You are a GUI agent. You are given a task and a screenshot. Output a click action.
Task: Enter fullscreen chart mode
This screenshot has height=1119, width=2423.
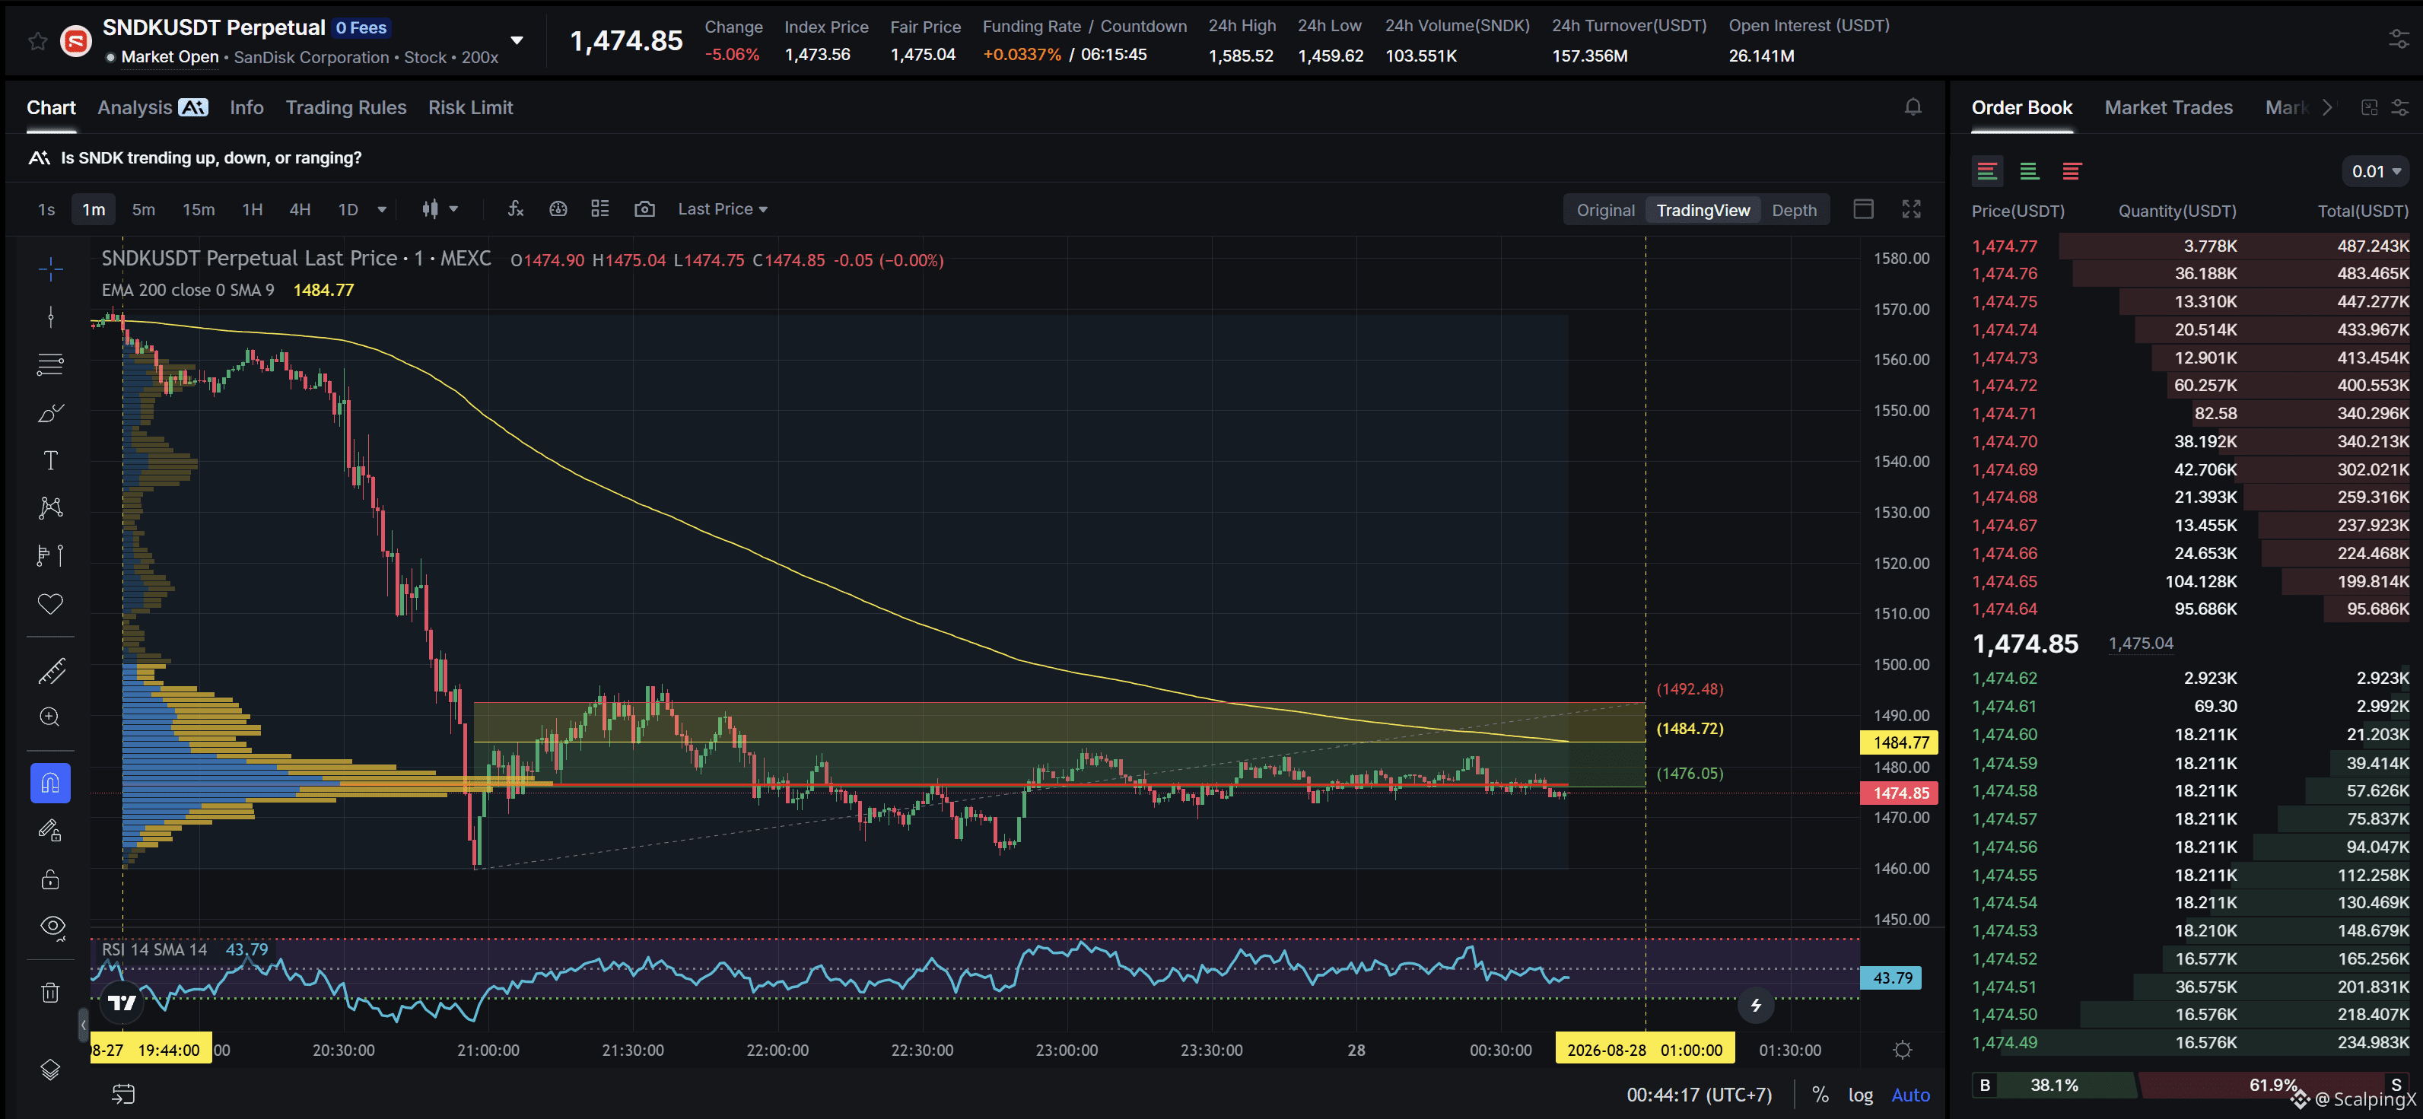click(1910, 208)
